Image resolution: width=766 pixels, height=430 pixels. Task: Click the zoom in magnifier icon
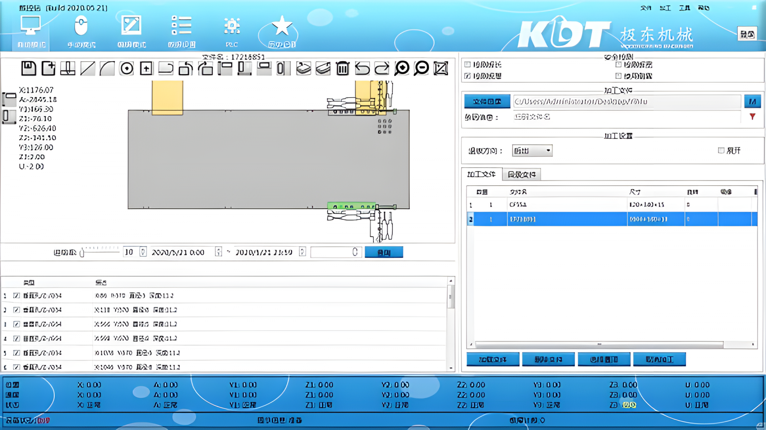pos(402,68)
